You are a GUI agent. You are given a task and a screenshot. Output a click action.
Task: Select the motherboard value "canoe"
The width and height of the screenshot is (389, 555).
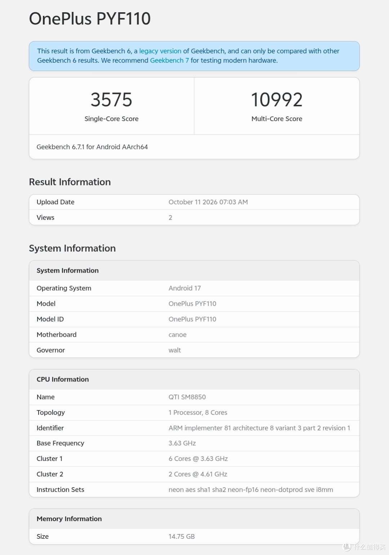(x=178, y=335)
